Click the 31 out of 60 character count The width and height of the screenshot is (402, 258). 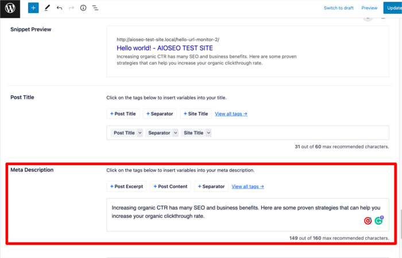click(342, 147)
